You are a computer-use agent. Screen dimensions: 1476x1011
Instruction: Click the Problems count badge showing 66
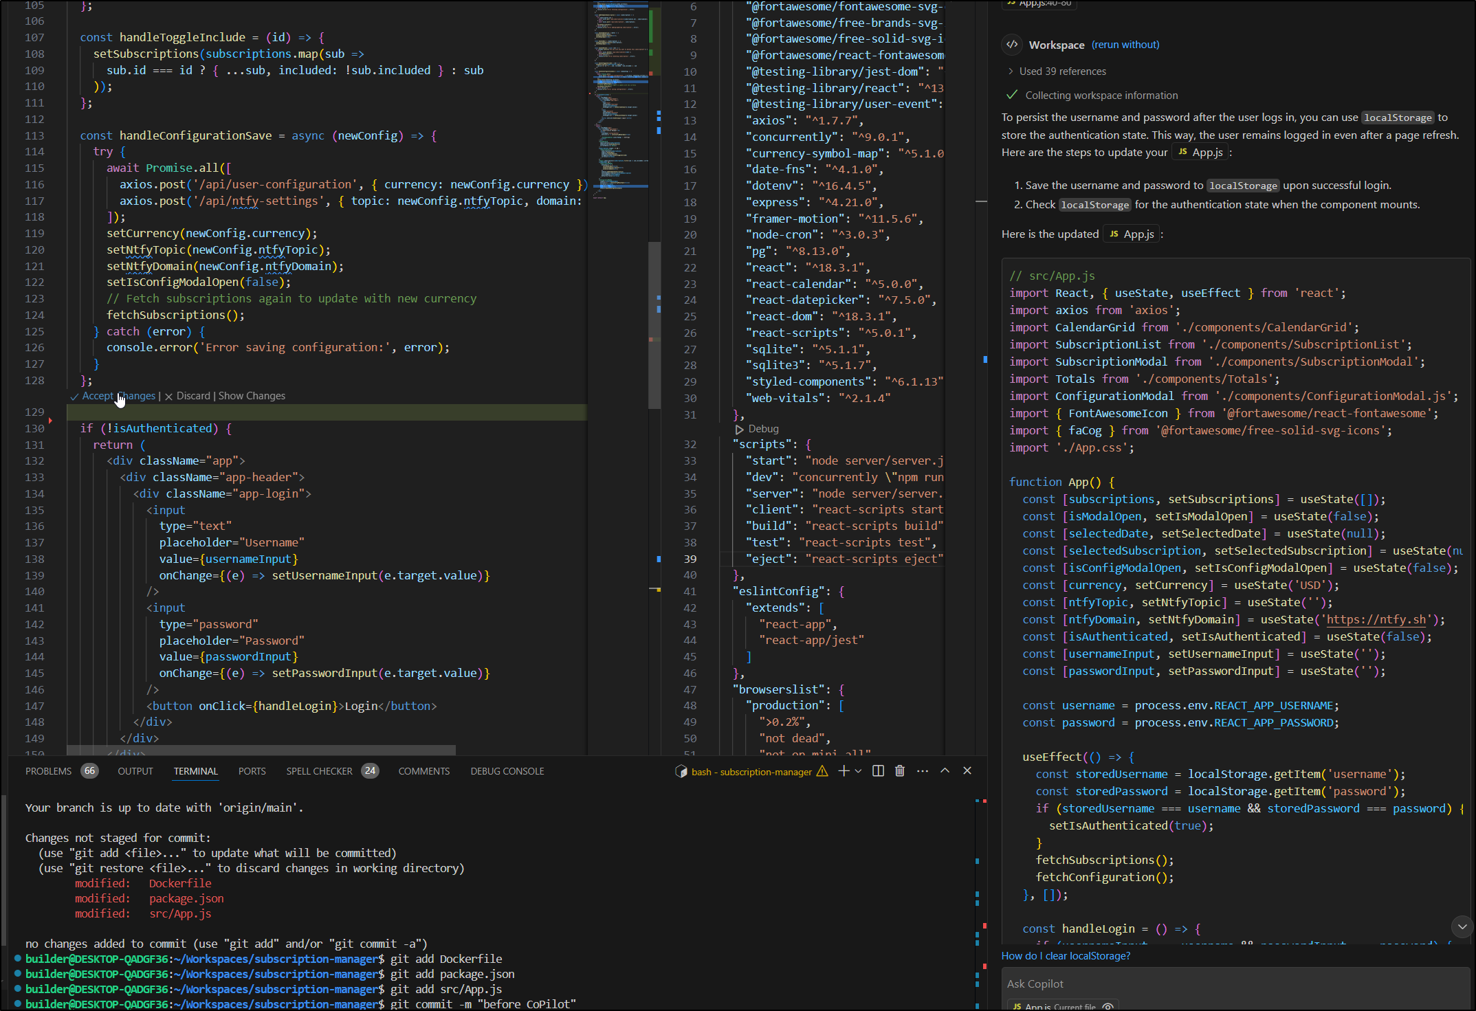[x=89, y=771]
